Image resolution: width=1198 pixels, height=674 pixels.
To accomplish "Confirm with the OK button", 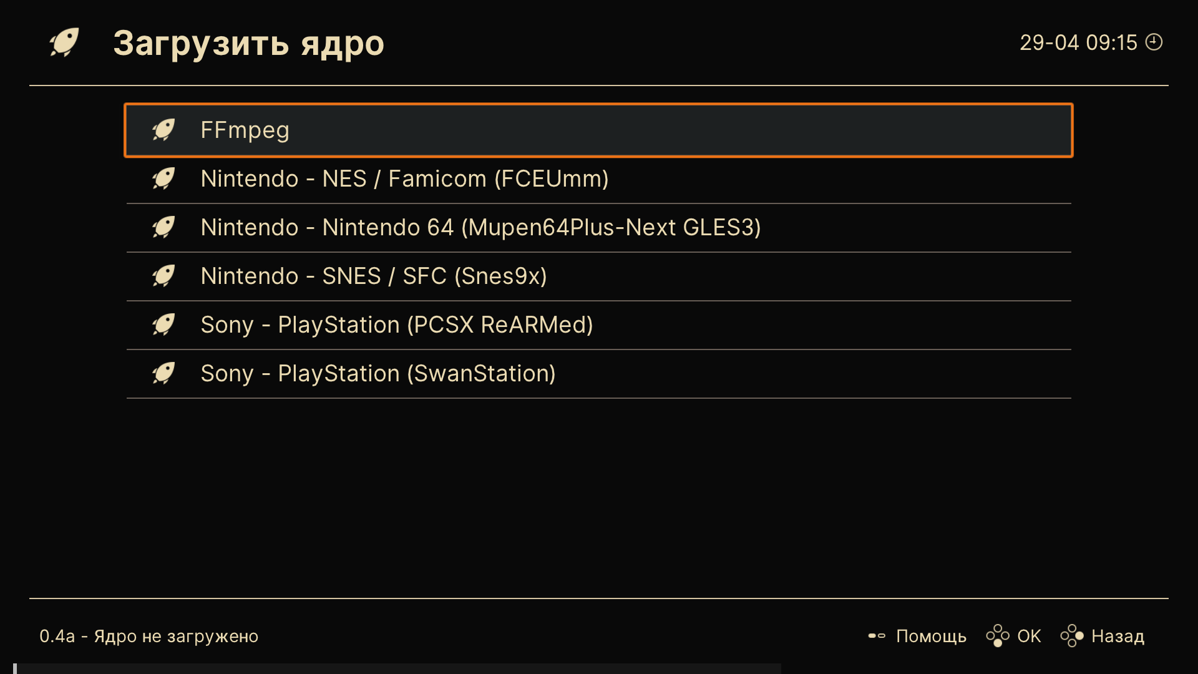I will pos(1014,636).
